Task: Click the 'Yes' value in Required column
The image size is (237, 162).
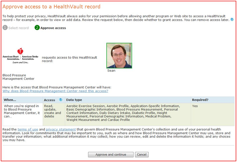Action: click(x=195, y=106)
